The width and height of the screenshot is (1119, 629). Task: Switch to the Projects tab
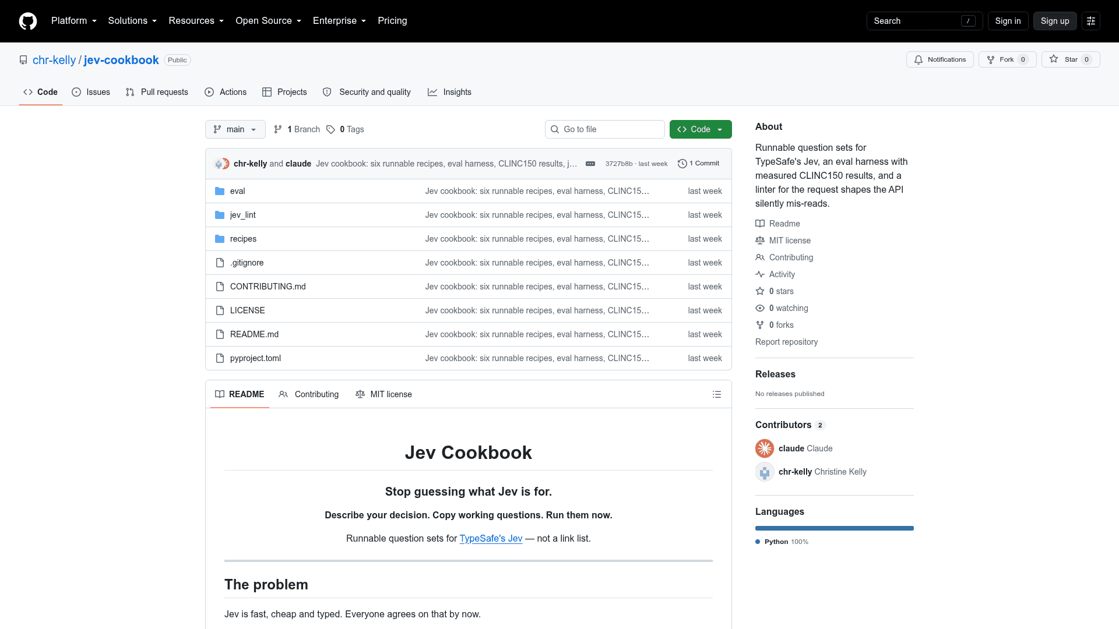tap(284, 92)
